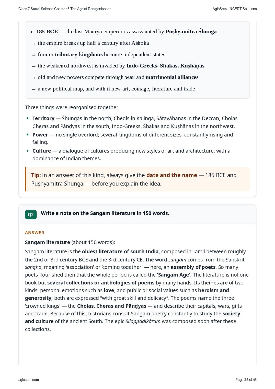Click the arrow before 'a new political map'
275x389 pixels.
point(34,89)
